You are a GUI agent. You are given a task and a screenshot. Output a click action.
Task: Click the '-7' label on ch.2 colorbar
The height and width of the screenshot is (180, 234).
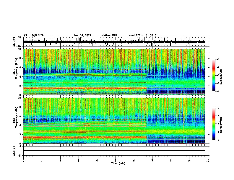[218, 140]
